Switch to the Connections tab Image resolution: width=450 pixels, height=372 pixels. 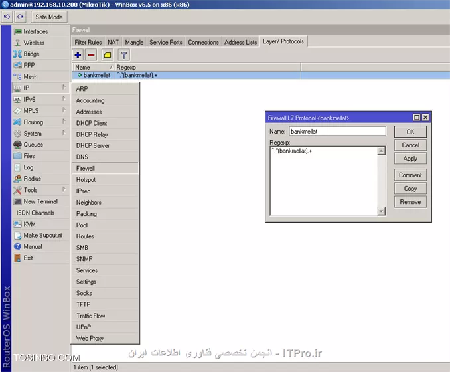203,43
